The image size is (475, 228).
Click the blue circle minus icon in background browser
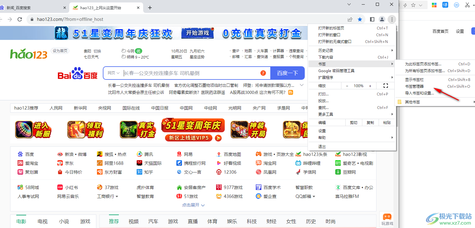pyautogui.click(x=457, y=5)
